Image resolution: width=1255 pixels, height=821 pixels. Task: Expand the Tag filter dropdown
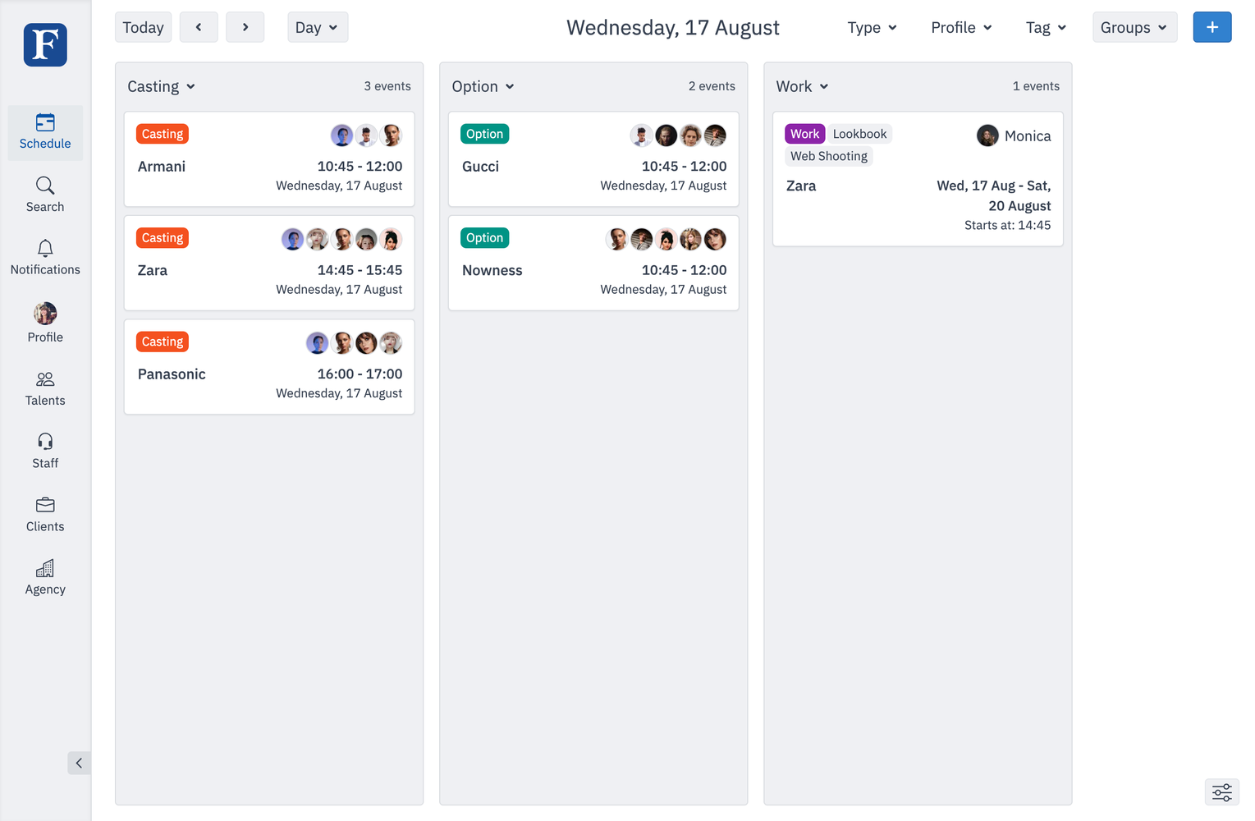tap(1046, 28)
